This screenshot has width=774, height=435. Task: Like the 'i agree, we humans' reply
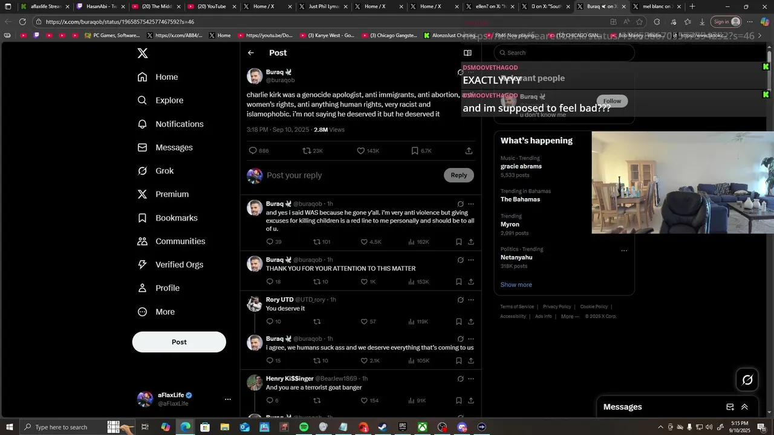pos(364,361)
